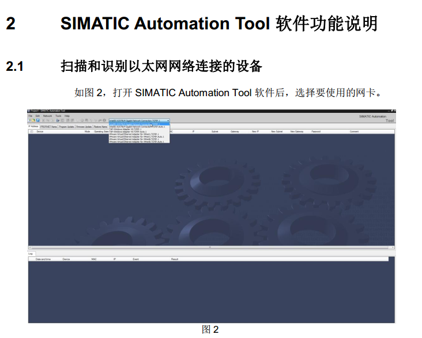Click the blue Scan network toolbar icon

click(58, 120)
